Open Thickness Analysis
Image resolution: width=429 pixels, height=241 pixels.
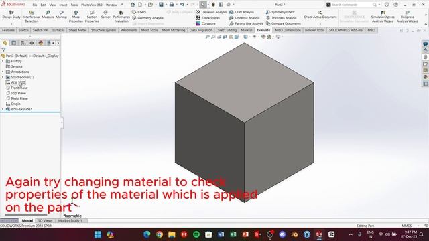coord(282,18)
